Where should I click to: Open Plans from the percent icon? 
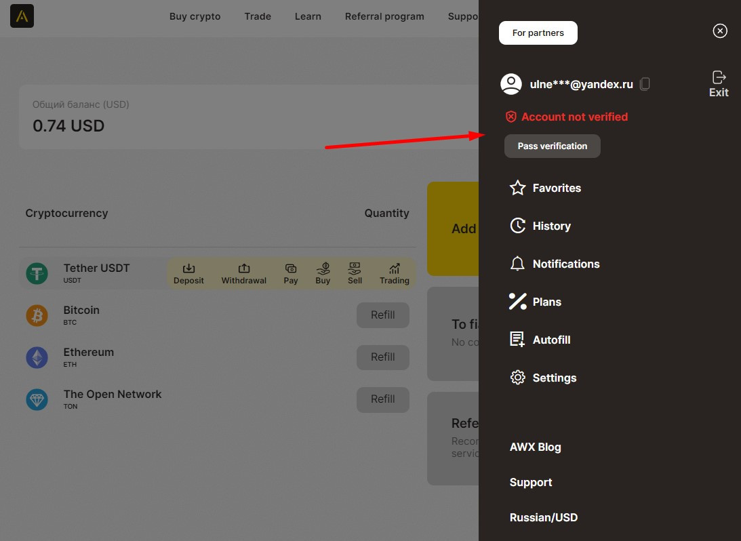click(518, 302)
